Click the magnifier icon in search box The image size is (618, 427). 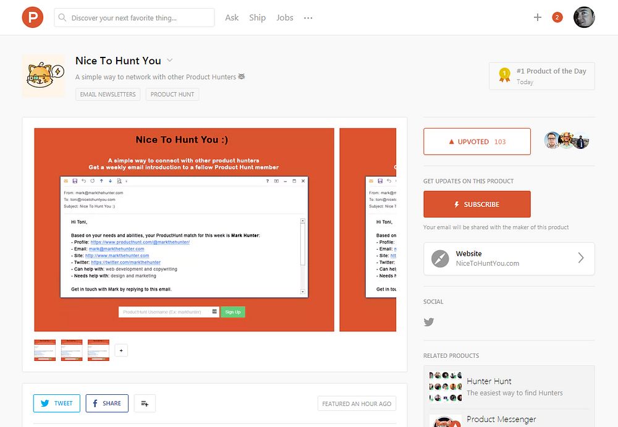(x=62, y=17)
